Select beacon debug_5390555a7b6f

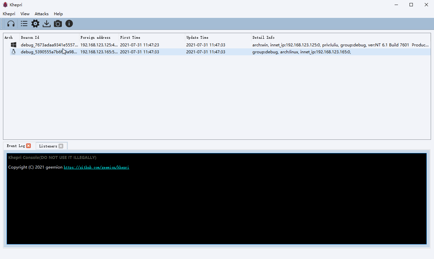click(x=49, y=52)
